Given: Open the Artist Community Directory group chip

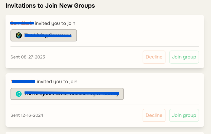Looking at the screenshot, I should tap(67, 94).
